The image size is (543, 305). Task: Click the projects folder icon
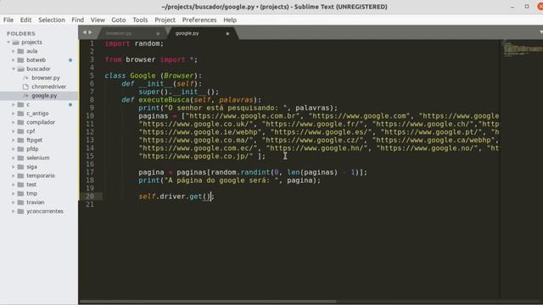[15, 42]
